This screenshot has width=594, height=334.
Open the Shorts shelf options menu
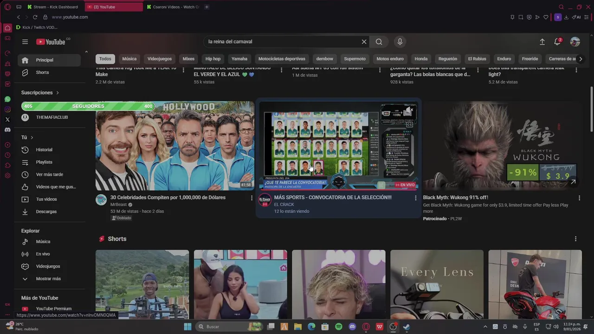575,239
